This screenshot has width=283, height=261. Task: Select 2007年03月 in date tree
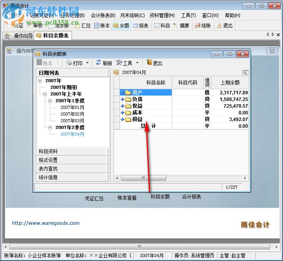[x=72, y=121]
